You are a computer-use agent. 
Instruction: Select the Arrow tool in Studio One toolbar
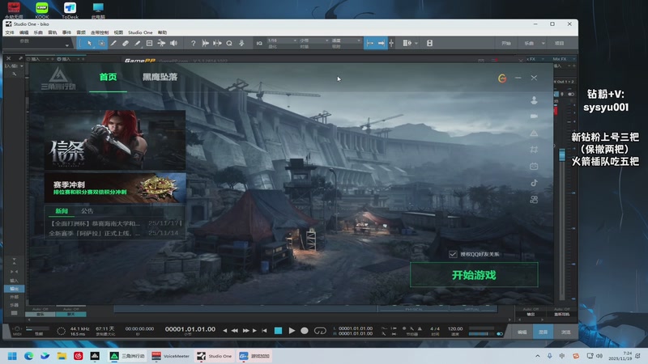[x=89, y=43]
